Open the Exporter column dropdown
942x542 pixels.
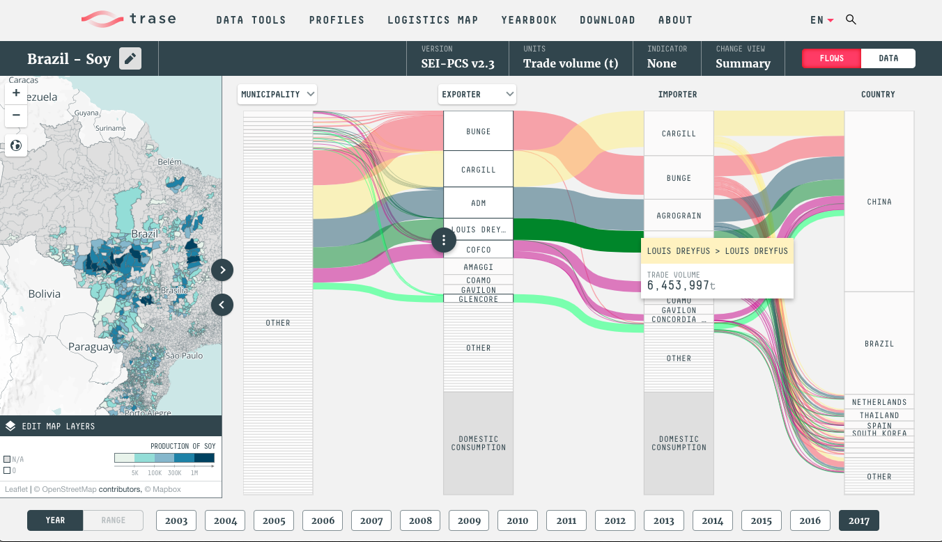[x=477, y=94]
